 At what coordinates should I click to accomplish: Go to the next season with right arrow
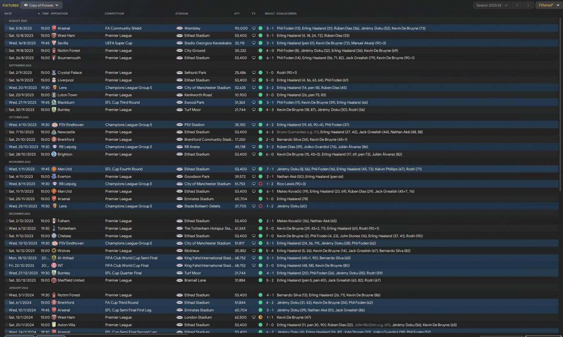528,5
